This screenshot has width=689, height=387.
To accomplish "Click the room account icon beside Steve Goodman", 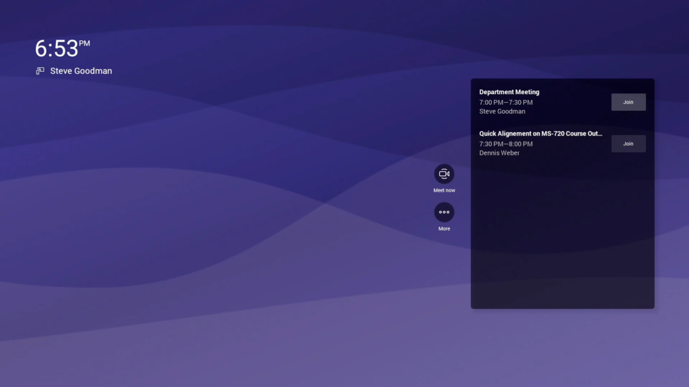I will [40, 71].
